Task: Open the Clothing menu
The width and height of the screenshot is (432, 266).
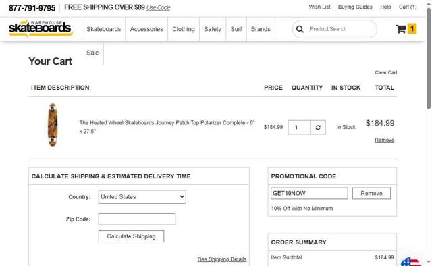Action: click(184, 29)
